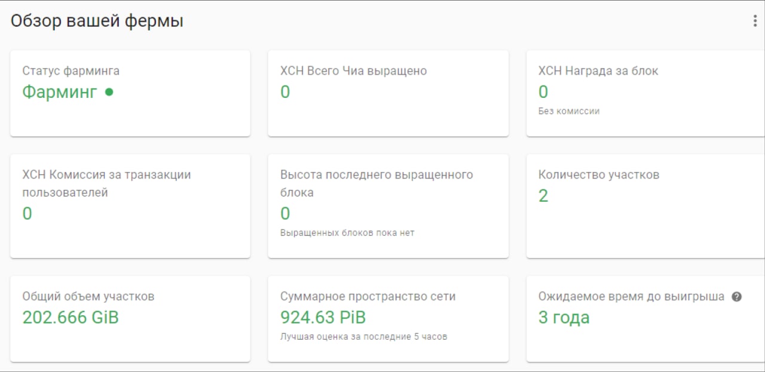Click the Общий объем участков label
Screen dimensions: 765x372
point(88,296)
